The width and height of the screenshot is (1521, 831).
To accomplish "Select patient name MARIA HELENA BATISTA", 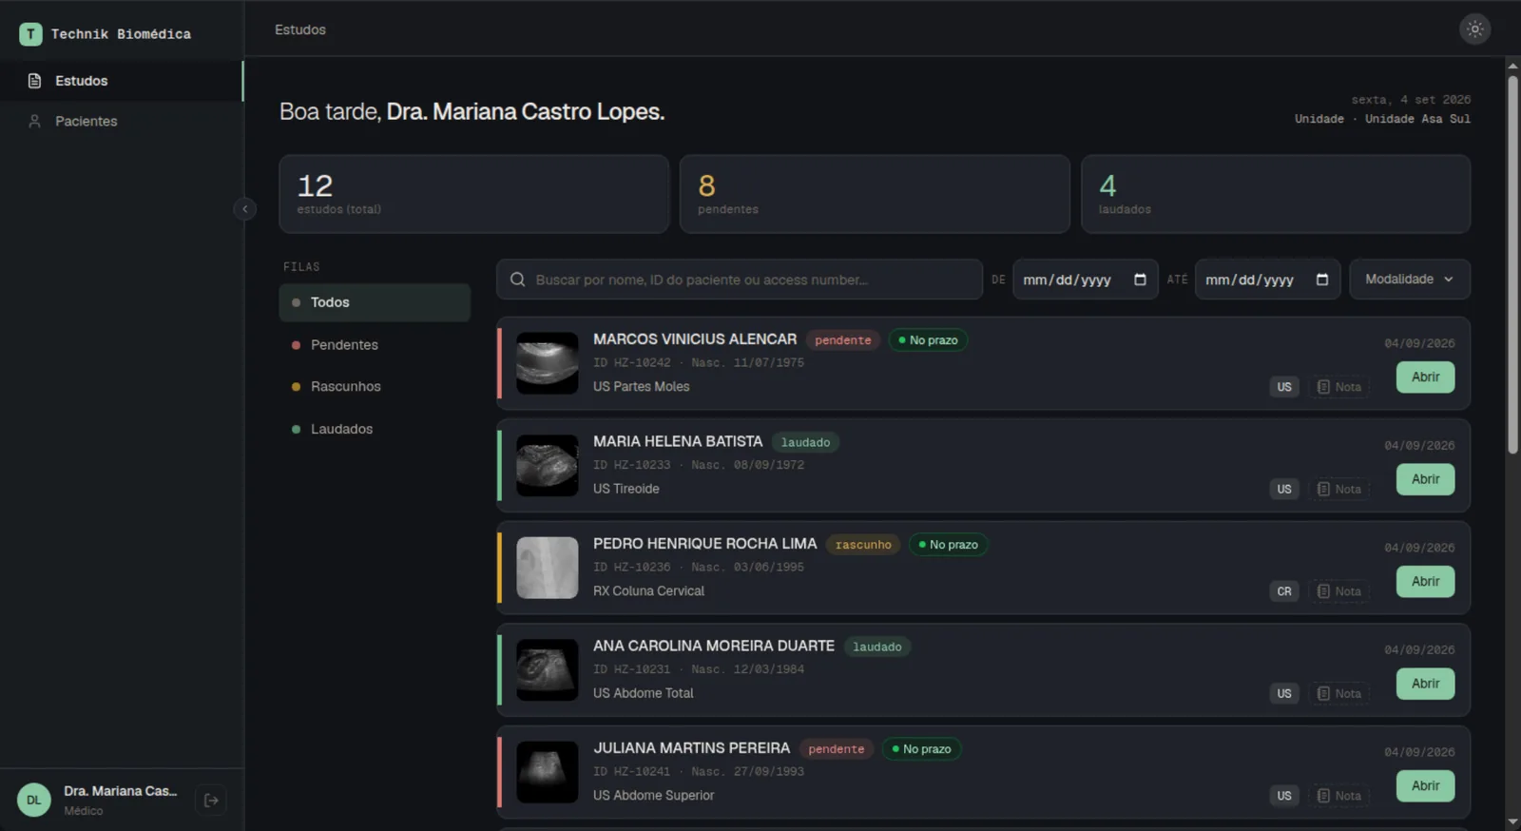I will pyautogui.click(x=678, y=441).
